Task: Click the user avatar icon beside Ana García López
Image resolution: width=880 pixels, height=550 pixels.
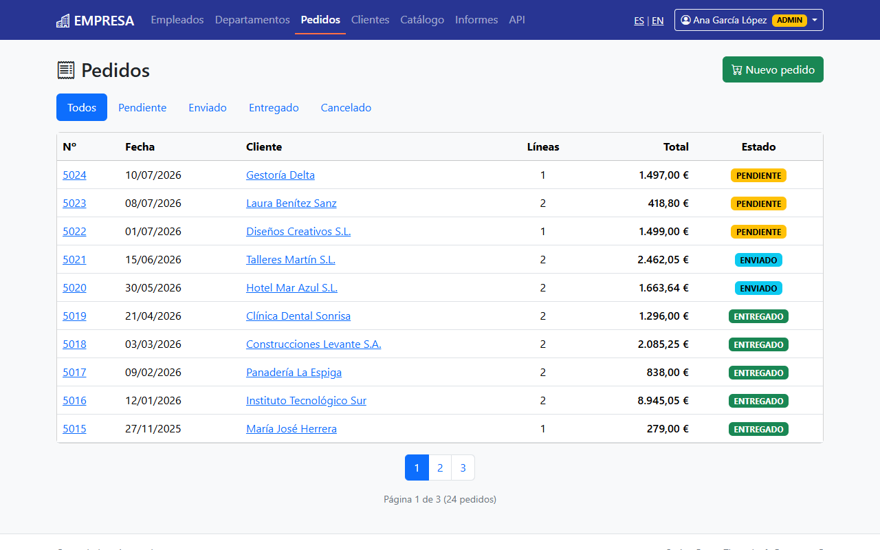Action: [x=685, y=20]
